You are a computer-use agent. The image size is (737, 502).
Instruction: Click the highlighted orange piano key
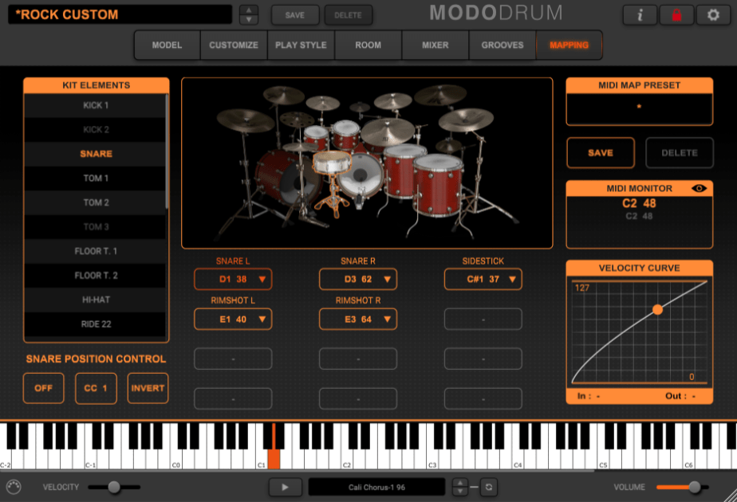pos(274,458)
